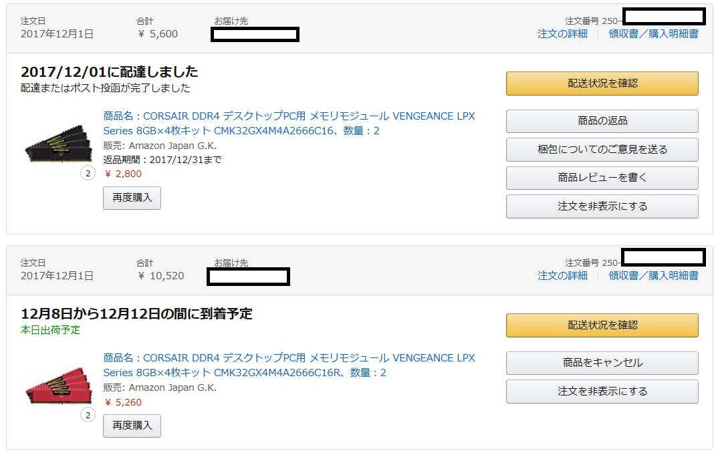Rebuy the CMK32GX4M4A2666C16R red memory kit
This screenshot has height=455, width=718.
132,425
